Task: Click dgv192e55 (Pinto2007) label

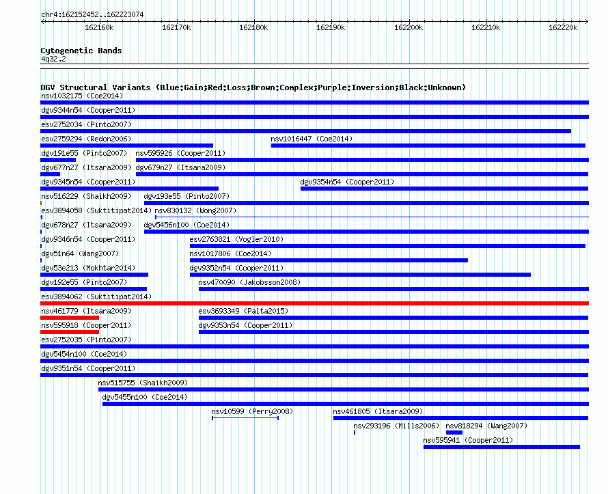Action: click(84, 282)
